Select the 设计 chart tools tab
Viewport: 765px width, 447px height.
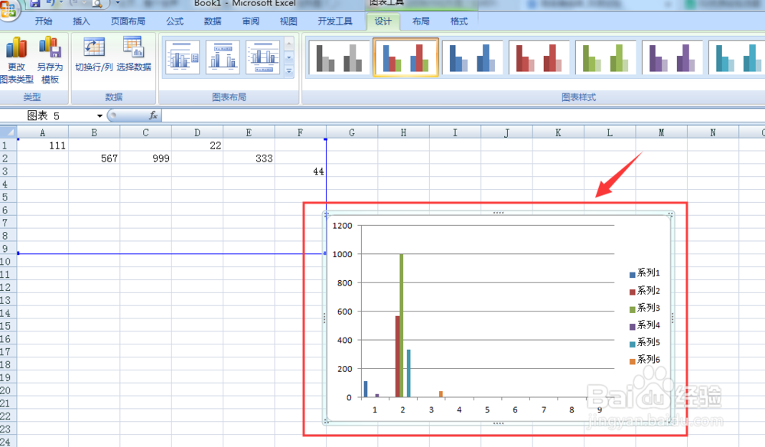coord(383,21)
